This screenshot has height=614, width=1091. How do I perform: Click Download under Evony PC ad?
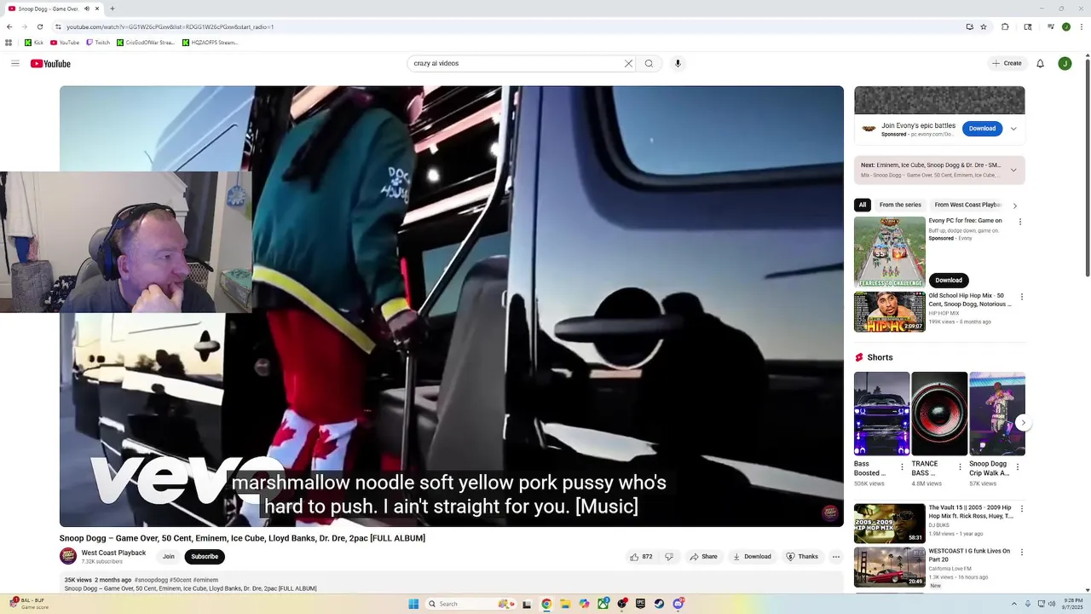[949, 280]
